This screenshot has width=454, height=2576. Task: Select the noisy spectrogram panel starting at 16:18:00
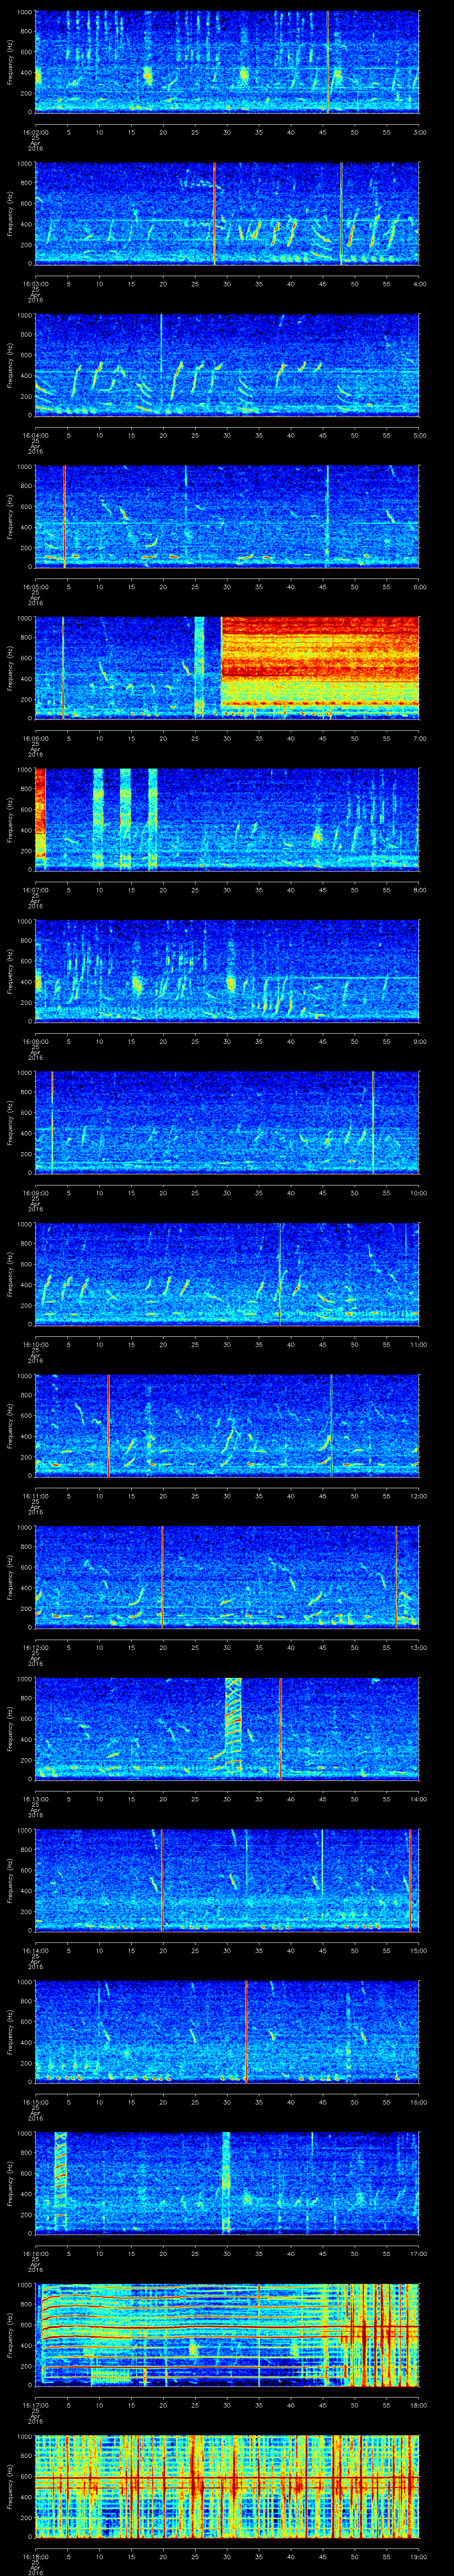227,2487
